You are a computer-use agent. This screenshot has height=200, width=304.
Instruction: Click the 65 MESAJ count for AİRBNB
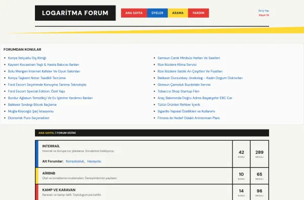tap(259, 176)
